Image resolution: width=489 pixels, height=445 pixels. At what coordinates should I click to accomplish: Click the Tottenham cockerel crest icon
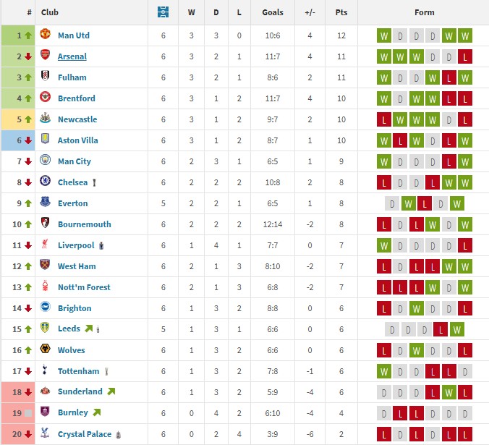[x=45, y=371]
